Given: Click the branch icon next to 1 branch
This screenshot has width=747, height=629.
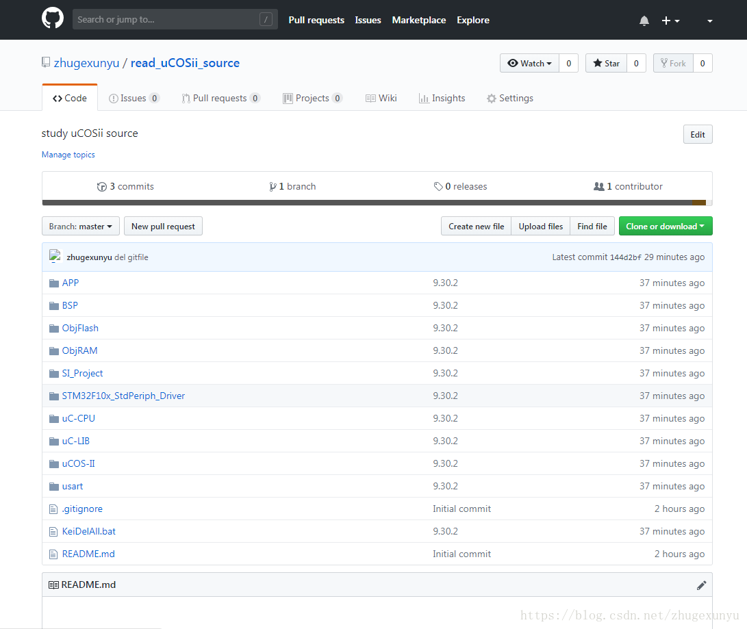Looking at the screenshot, I should [273, 187].
